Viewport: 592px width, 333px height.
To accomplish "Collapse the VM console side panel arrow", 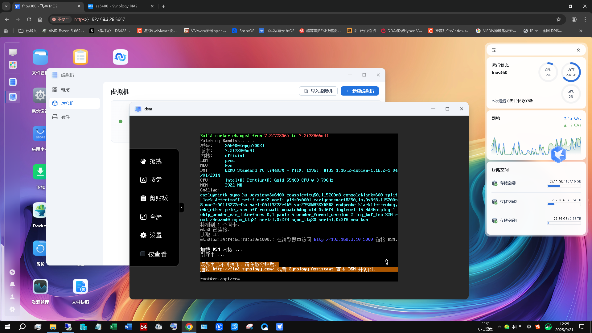I will (x=182, y=208).
